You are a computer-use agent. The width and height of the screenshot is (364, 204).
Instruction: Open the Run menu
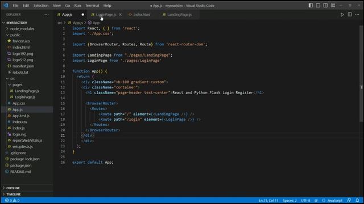click(x=77, y=6)
